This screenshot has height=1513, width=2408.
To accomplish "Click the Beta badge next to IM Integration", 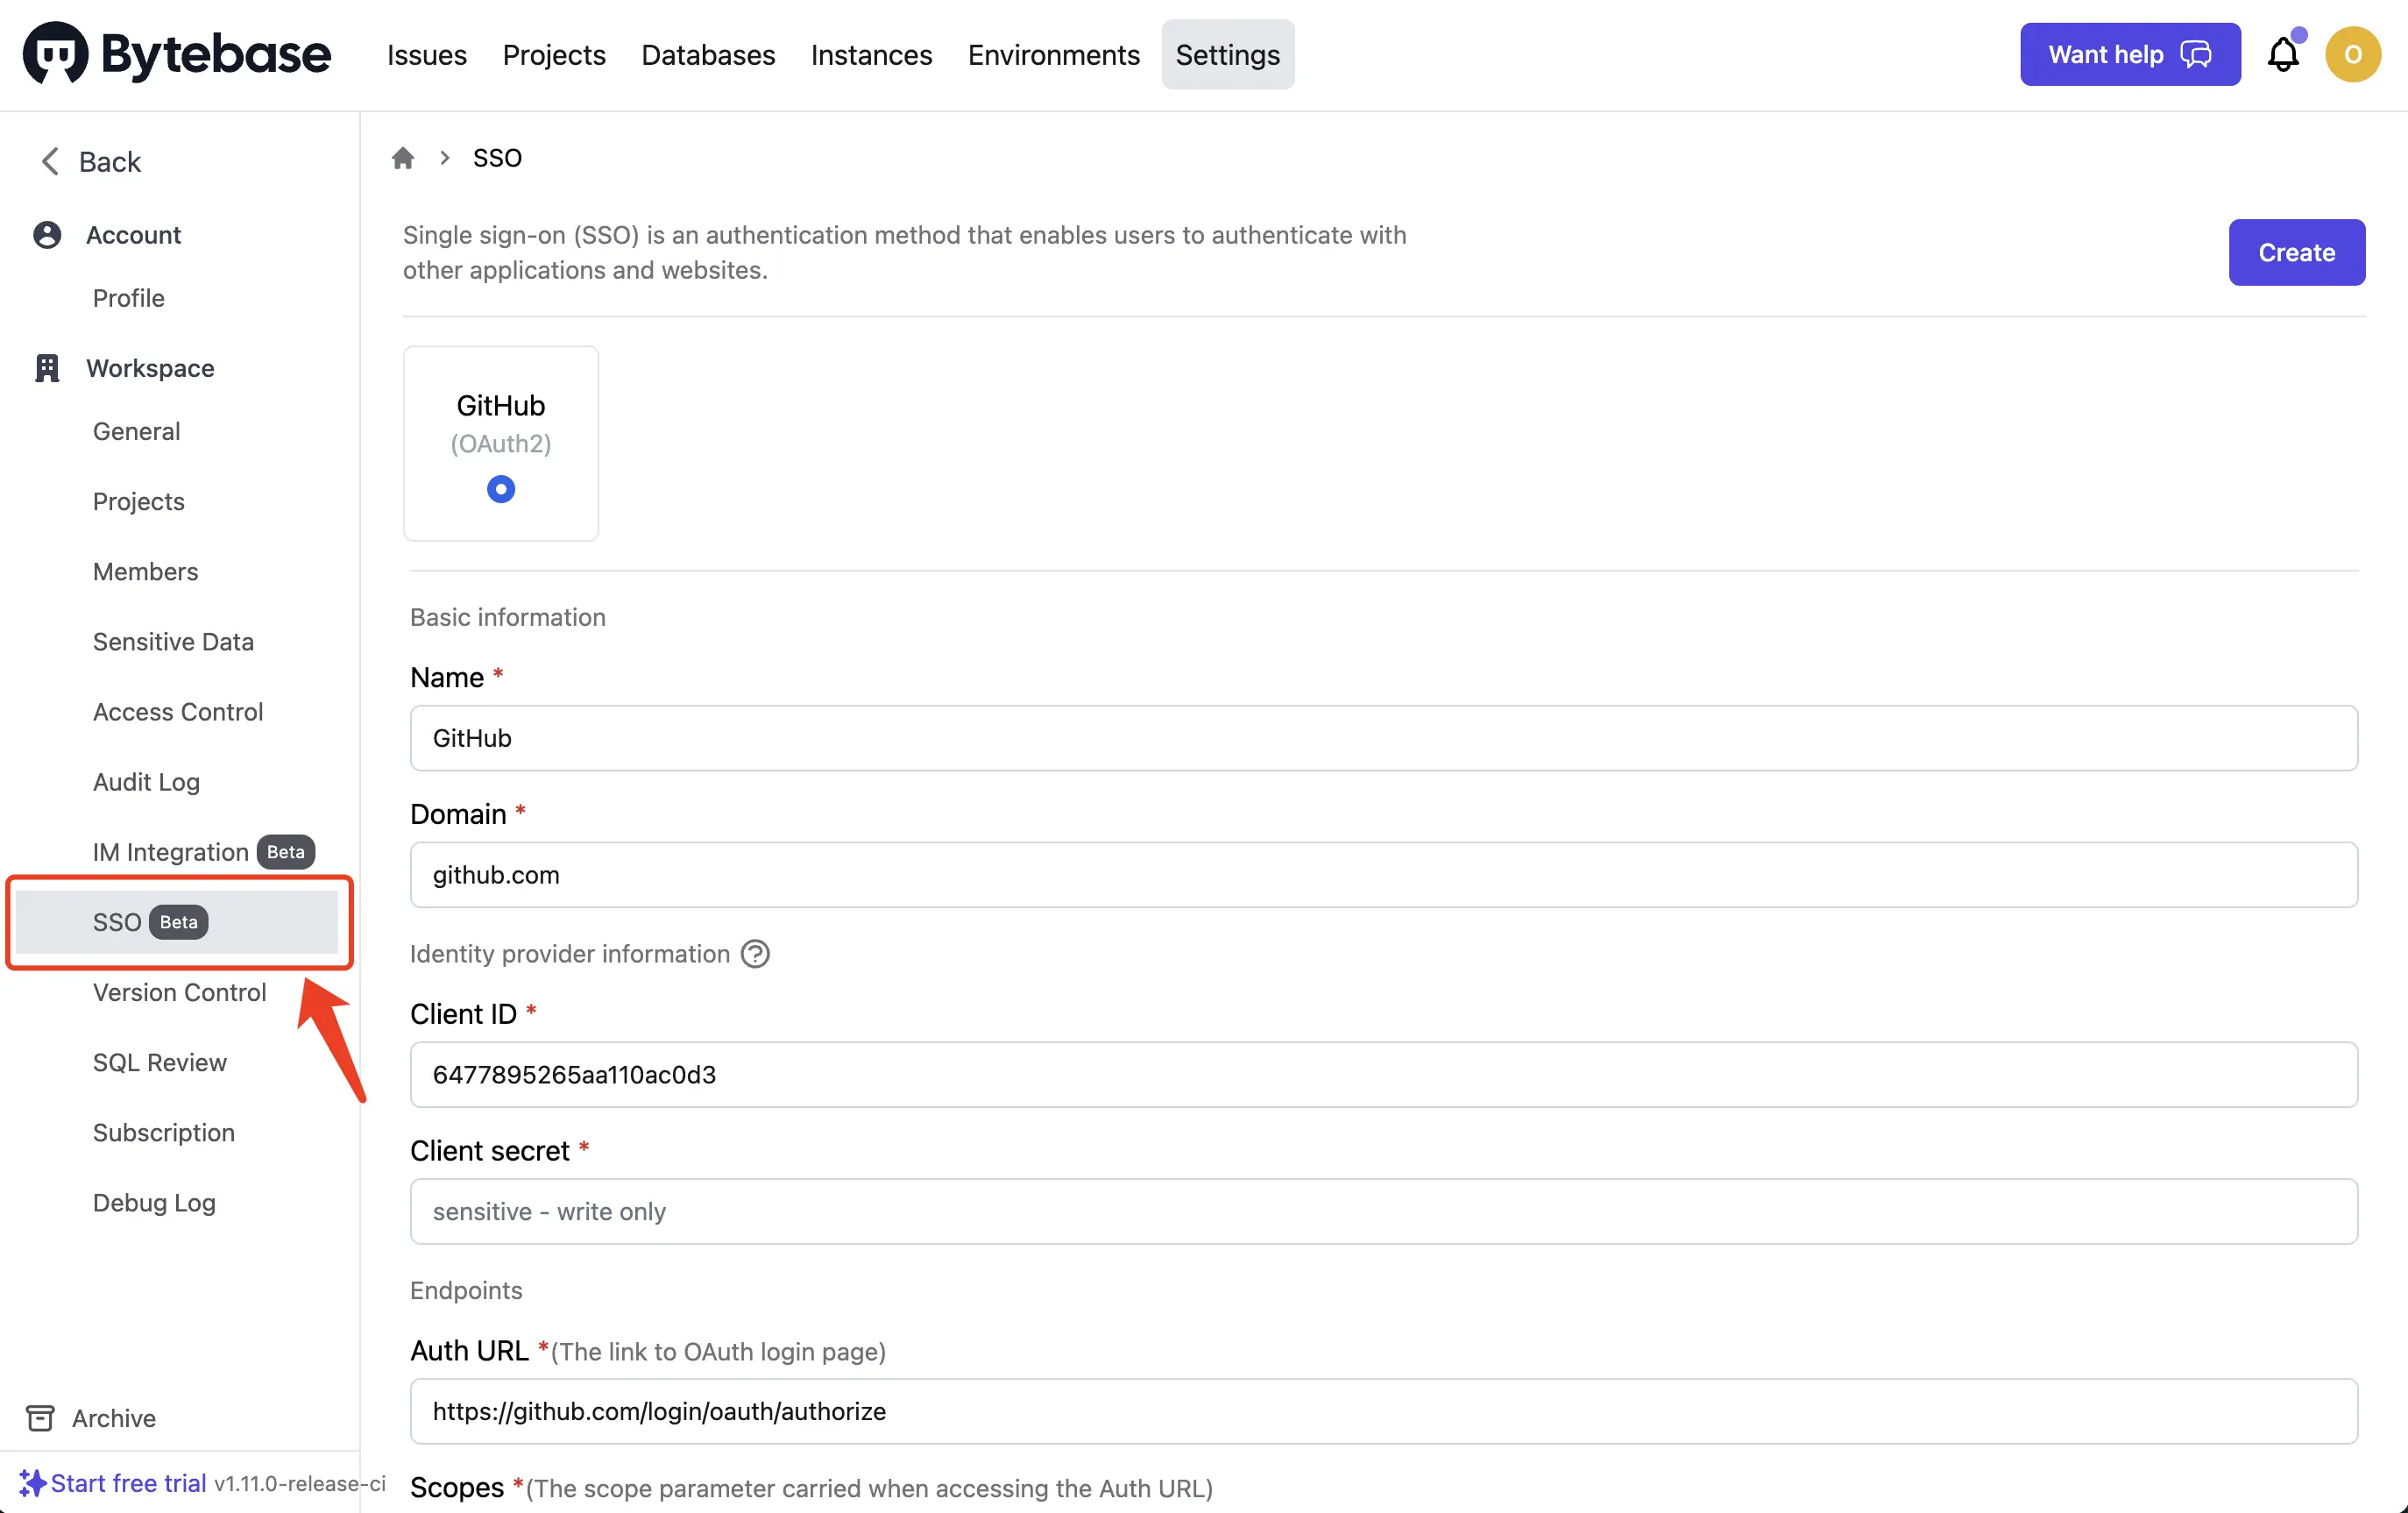I will (285, 851).
